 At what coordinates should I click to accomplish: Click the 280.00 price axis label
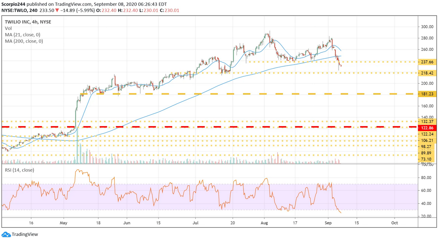(427, 38)
